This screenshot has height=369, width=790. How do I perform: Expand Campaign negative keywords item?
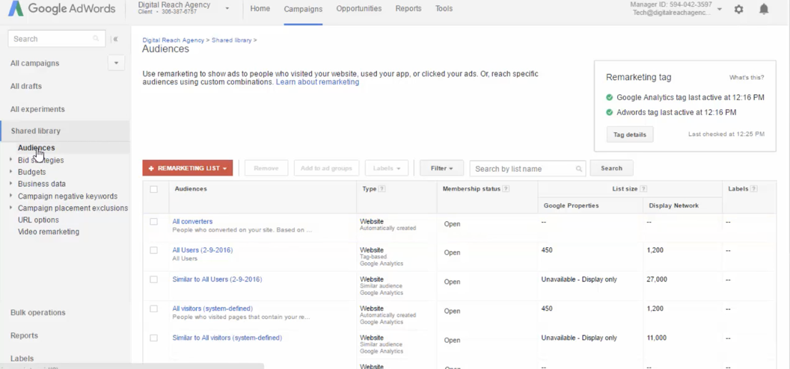pos(11,196)
